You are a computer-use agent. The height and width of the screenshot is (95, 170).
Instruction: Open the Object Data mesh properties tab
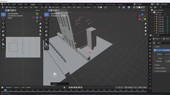coord(150,81)
